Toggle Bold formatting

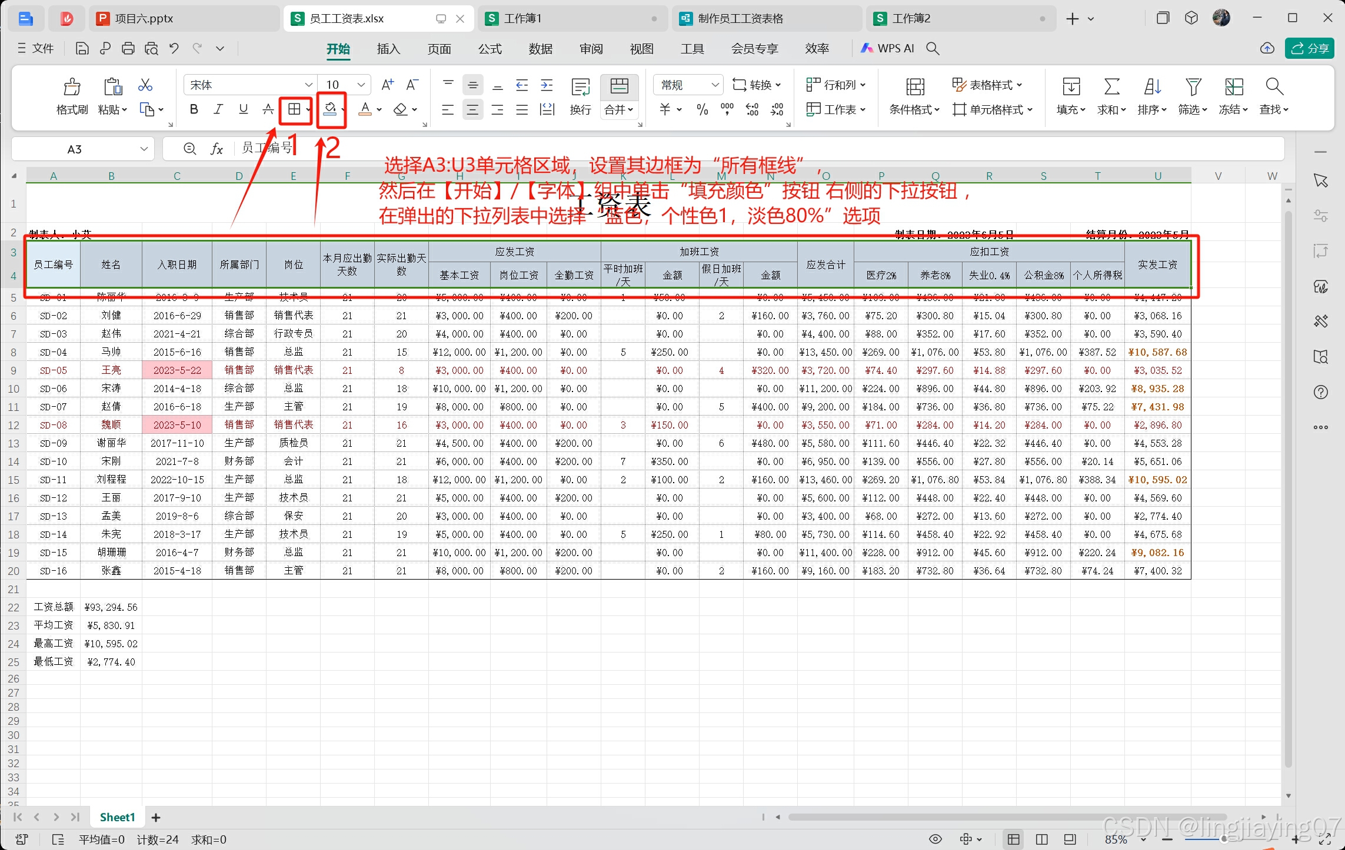pos(194,109)
